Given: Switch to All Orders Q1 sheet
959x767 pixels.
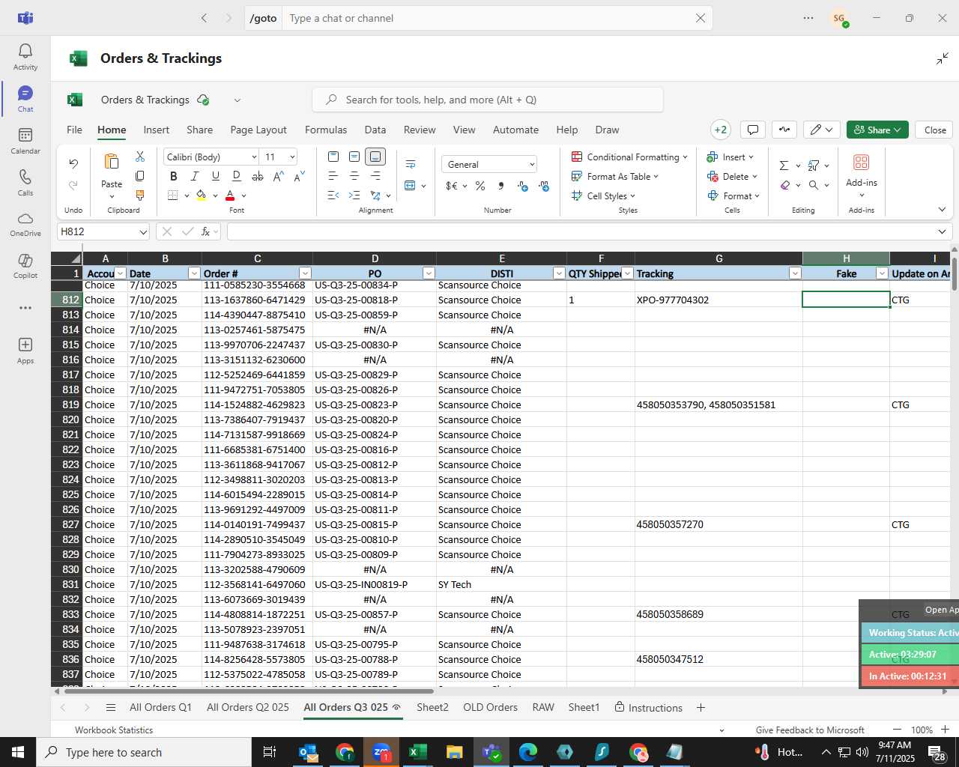Looking at the screenshot, I should (160, 707).
